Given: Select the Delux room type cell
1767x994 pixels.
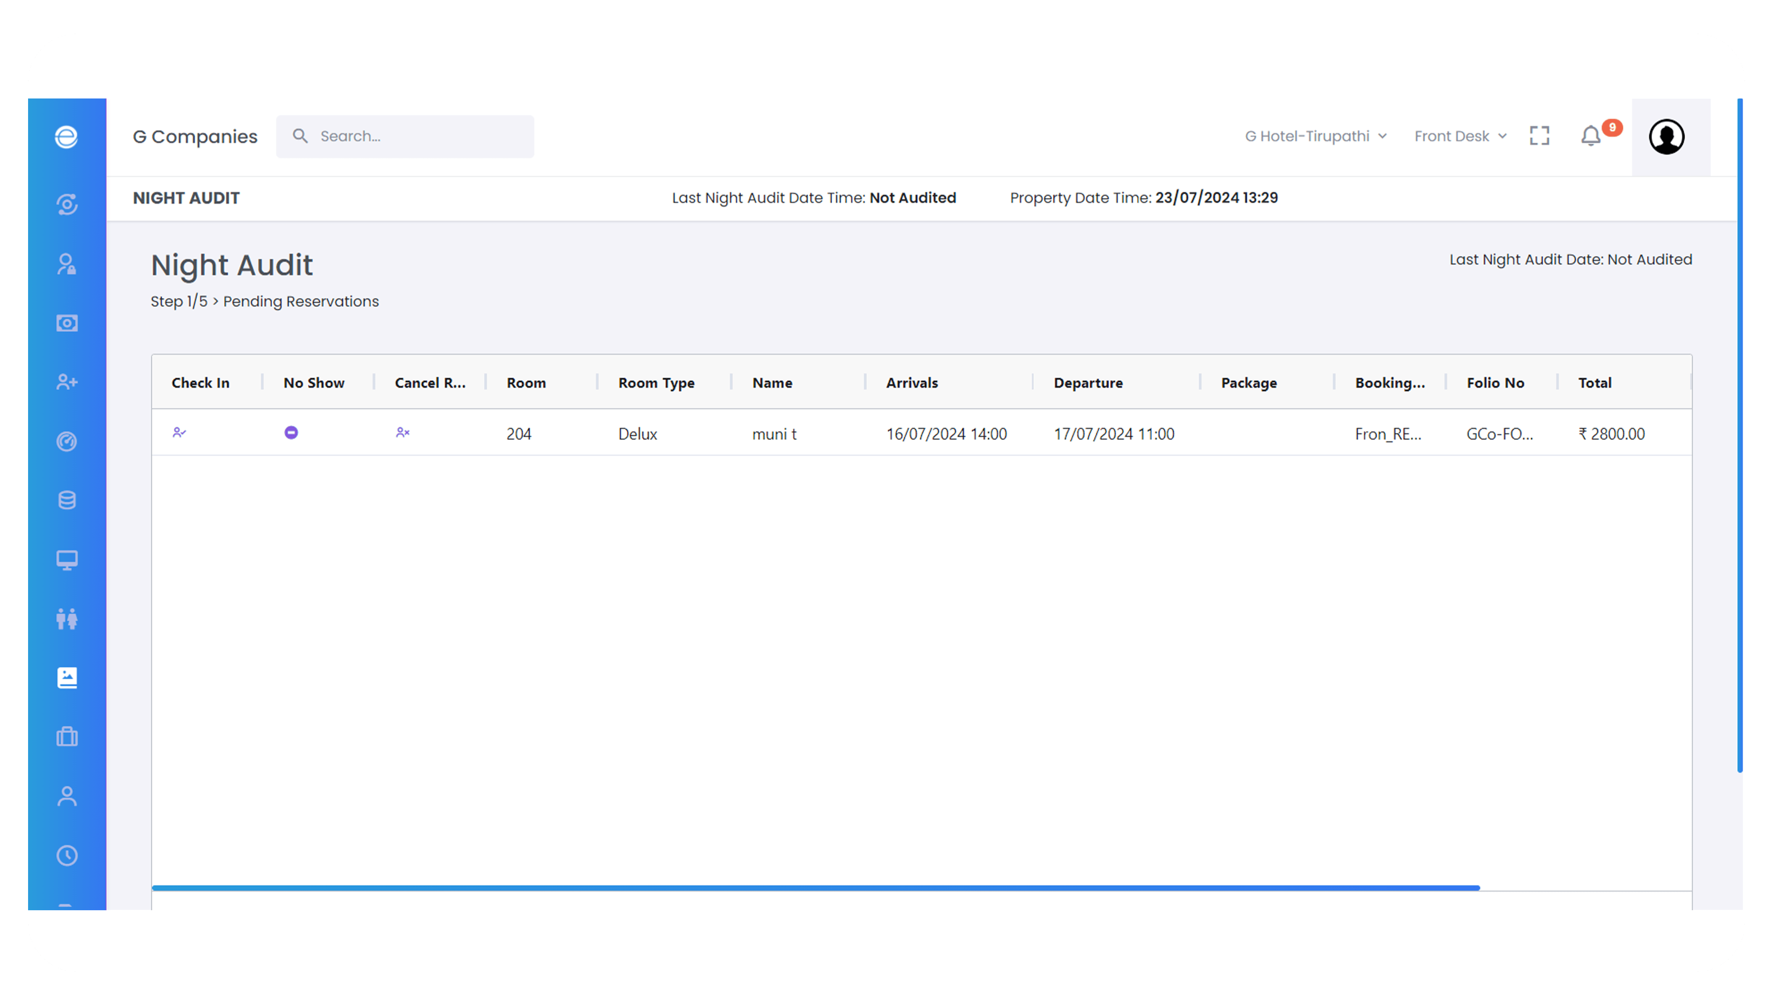Looking at the screenshot, I should (637, 433).
